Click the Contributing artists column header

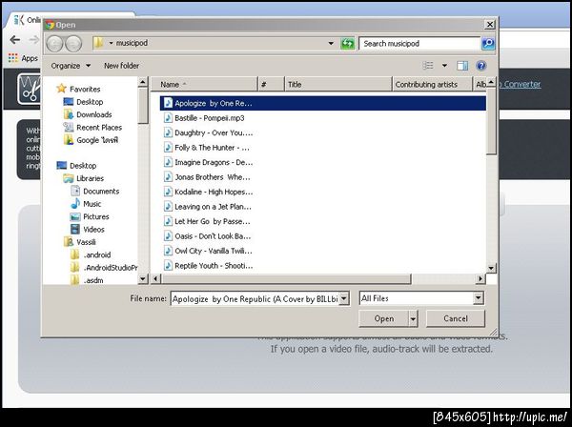(432, 84)
